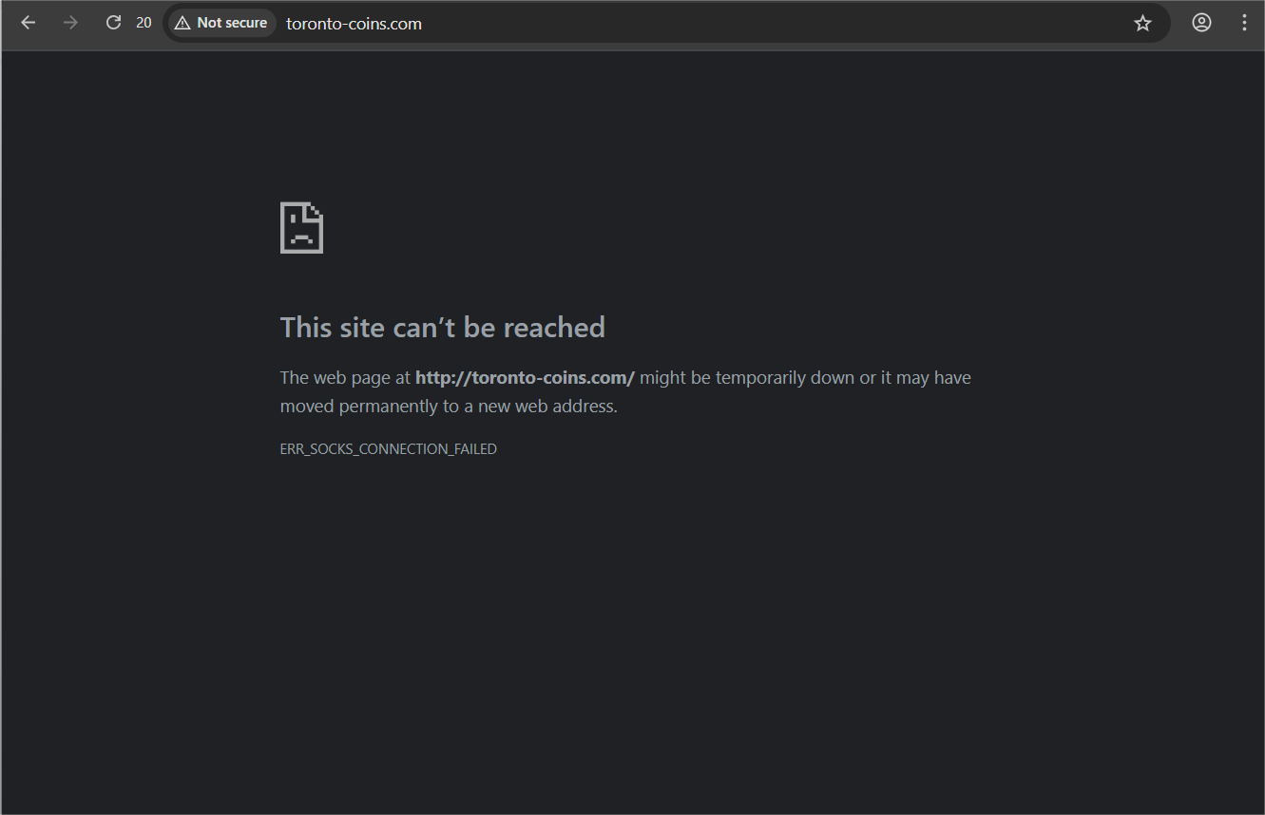Click "moved permanently to a new web address" text
This screenshot has height=815, width=1265.
click(x=449, y=407)
